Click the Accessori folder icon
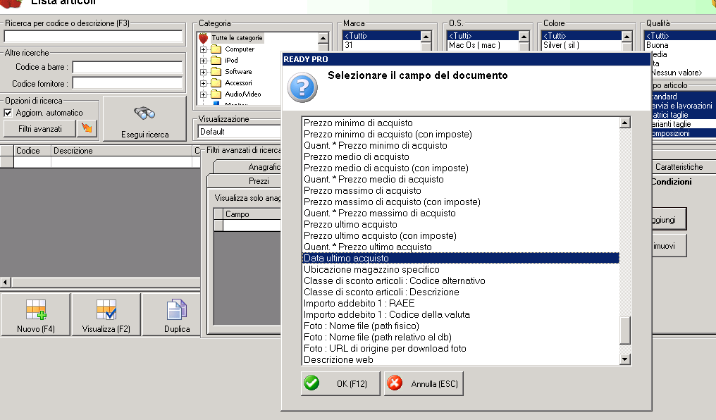Screen dimensions: 716x420 click(216, 83)
